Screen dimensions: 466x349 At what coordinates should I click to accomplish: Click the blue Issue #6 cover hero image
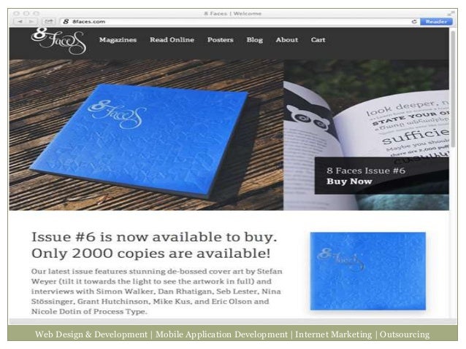point(146,135)
